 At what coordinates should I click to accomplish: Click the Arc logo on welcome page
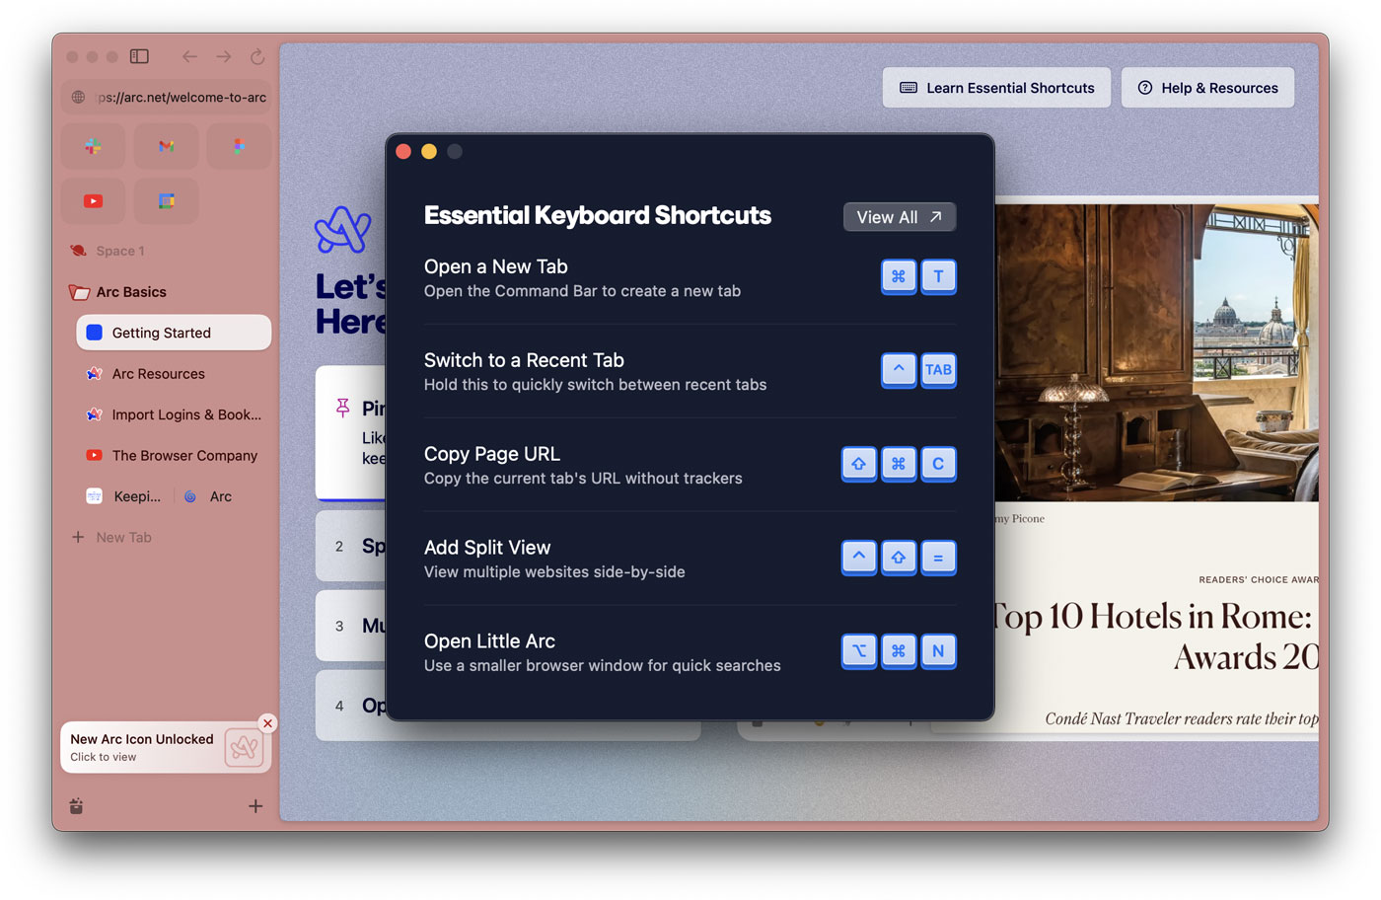click(x=343, y=229)
